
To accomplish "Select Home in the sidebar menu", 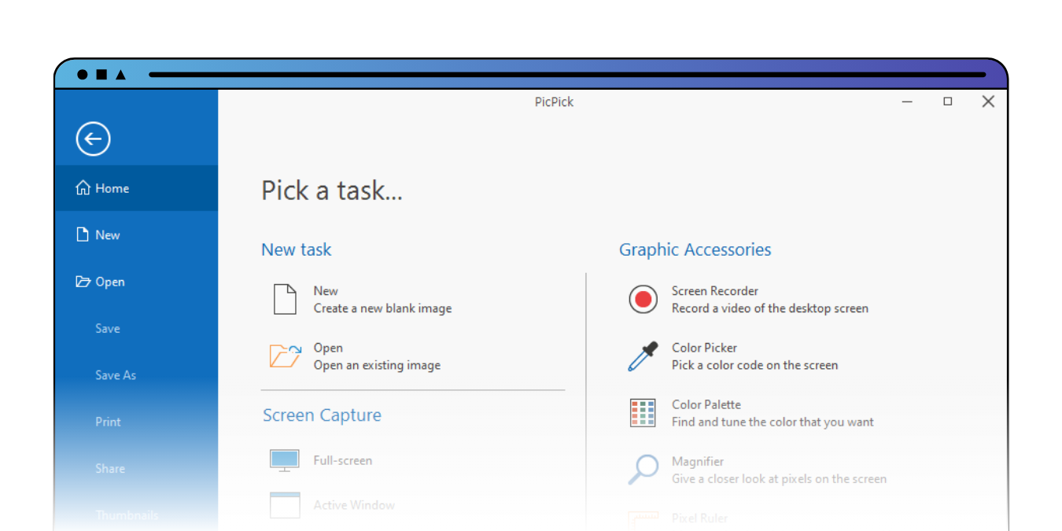I will tap(112, 189).
